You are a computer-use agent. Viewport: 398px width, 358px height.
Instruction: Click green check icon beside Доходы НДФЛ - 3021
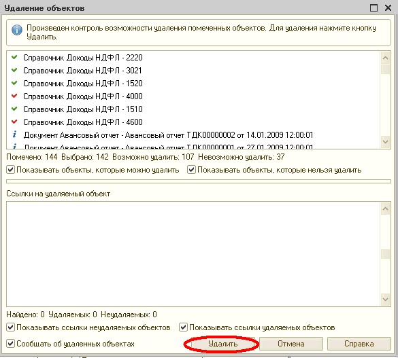click(x=14, y=70)
